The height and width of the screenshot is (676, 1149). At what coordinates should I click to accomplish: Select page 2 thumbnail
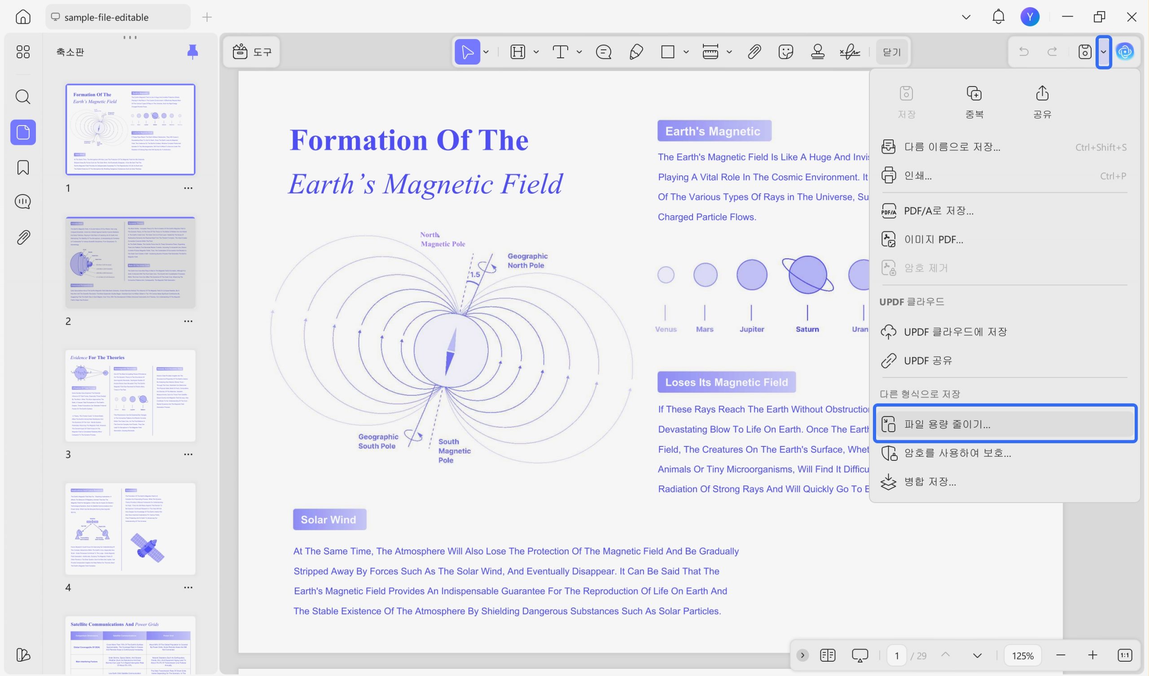[131, 263]
